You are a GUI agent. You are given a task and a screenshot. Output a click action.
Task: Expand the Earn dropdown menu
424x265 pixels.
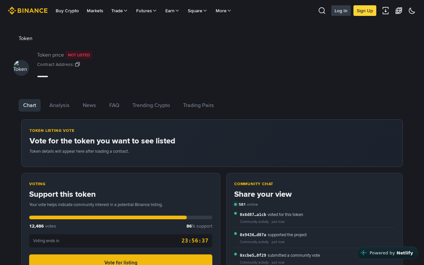172,11
